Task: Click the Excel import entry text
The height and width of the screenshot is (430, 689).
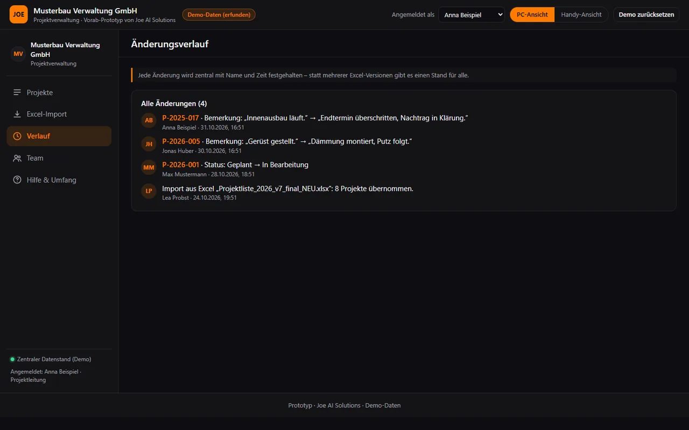Action: pyautogui.click(x=287, y=189)
